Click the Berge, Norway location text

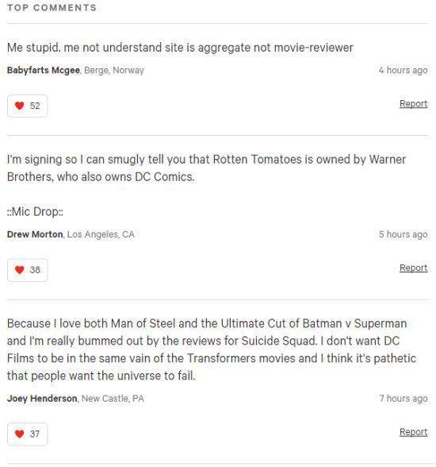click(114, 70)
